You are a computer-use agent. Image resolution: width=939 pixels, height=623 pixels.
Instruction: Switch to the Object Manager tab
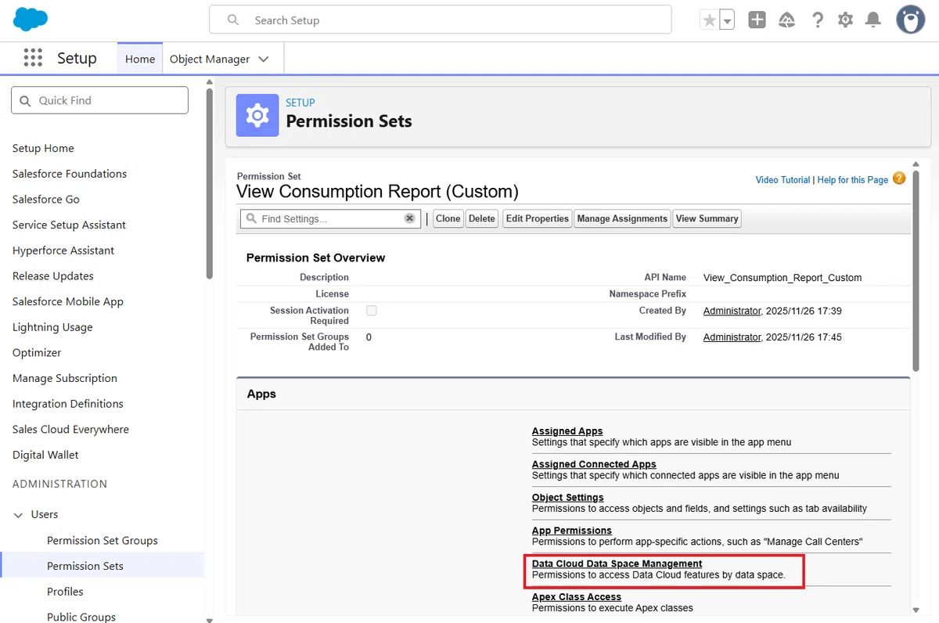[210, 59]
